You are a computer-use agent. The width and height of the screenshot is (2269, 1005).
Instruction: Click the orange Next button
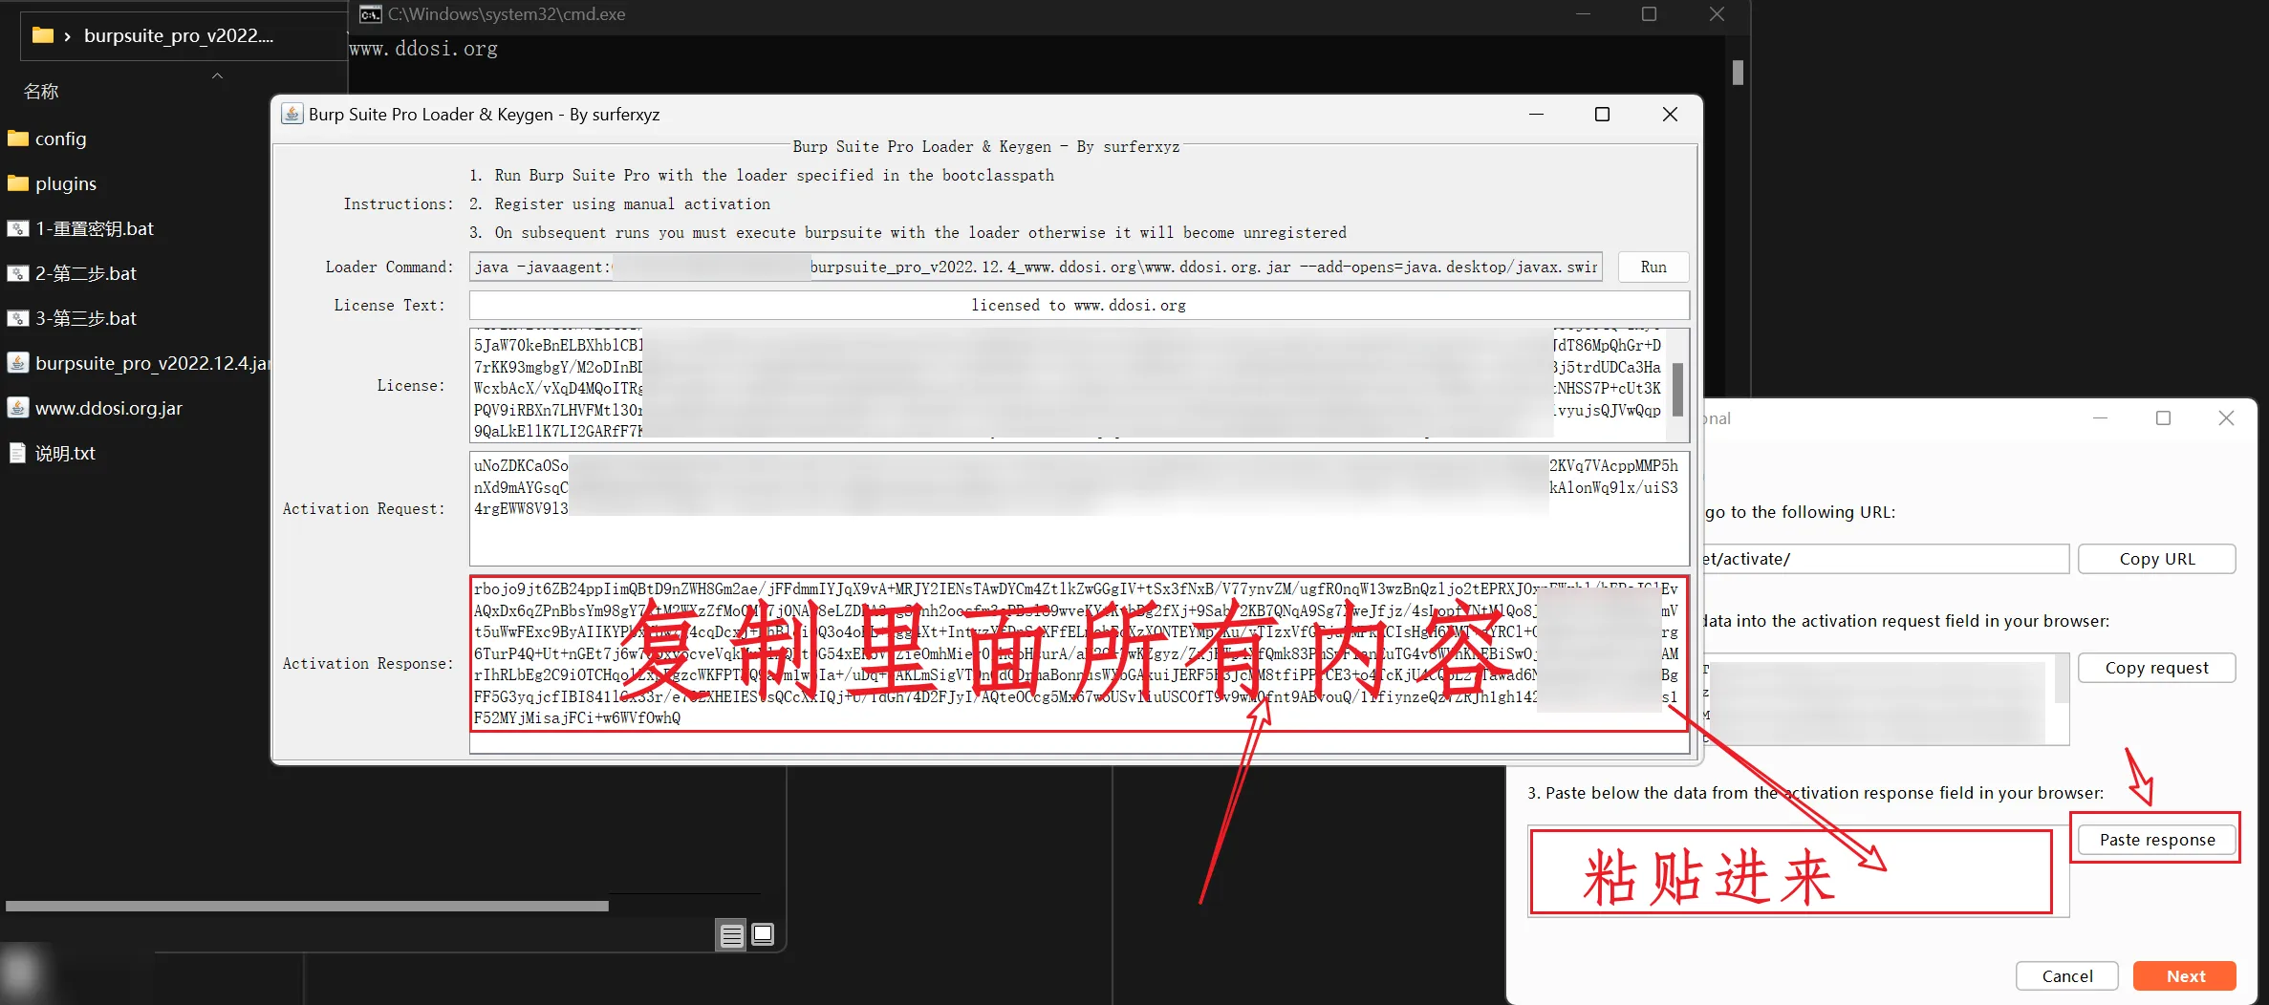2185,975
